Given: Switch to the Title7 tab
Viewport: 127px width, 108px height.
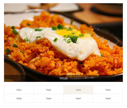Looking at the screenshot, I should [x=78, y=98].
